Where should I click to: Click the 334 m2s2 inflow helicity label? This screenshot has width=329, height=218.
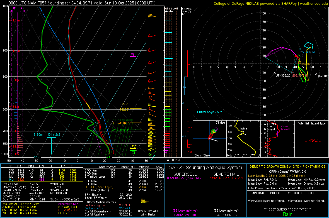click(x=54, y=134)
